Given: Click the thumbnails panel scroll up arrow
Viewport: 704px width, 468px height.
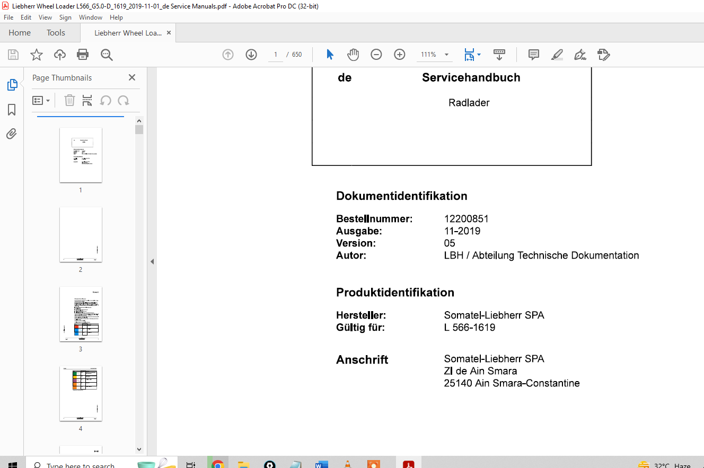Looking at the screenshot, I should point(139,120).
